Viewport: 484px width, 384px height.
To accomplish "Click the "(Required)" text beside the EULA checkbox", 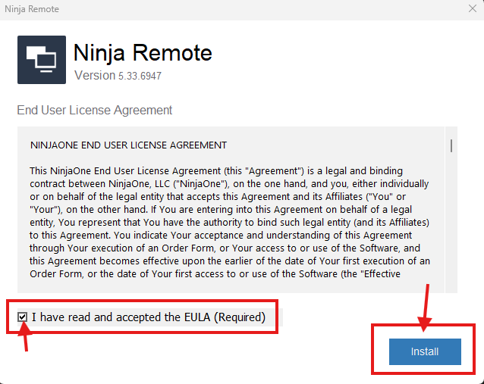I will 240,317.
